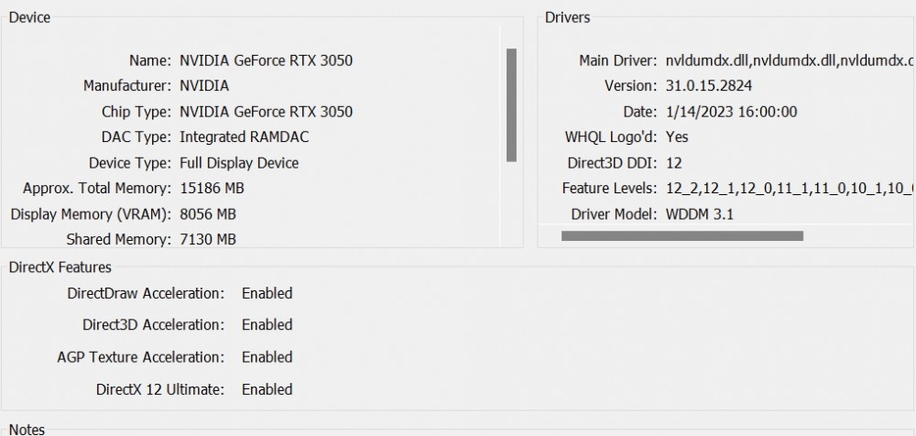The width and height of the screenshot is (916, 436).
Task: Click the DirectX Features group heading
Action: tap(60, 267)
